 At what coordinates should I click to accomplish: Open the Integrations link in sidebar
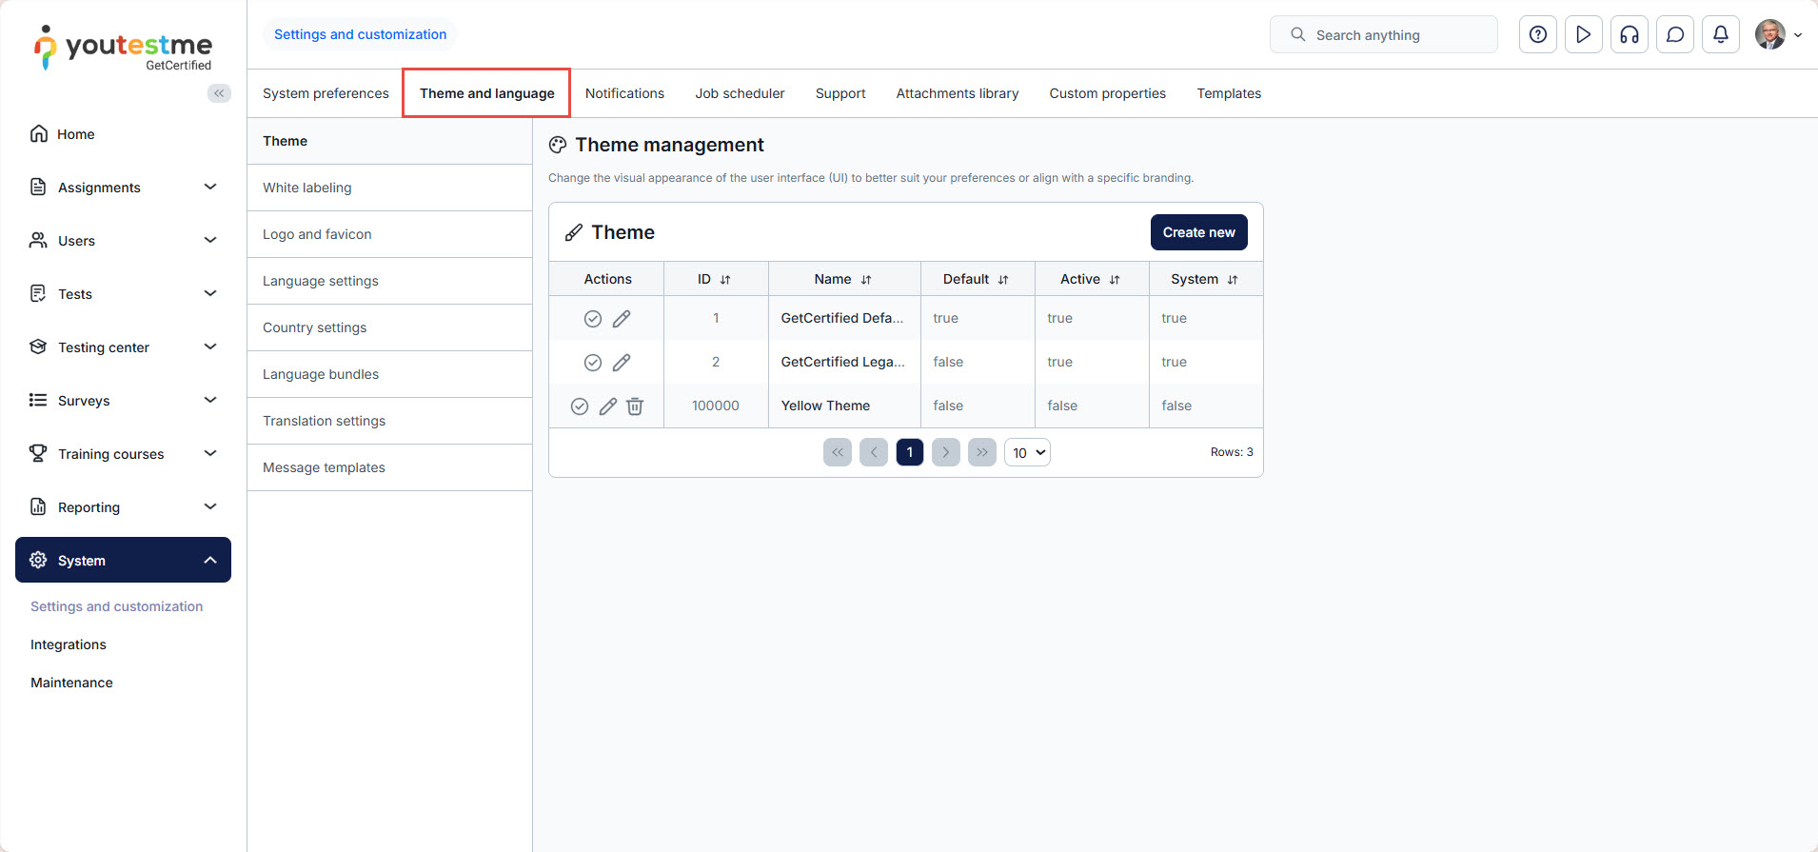[69, 644]
